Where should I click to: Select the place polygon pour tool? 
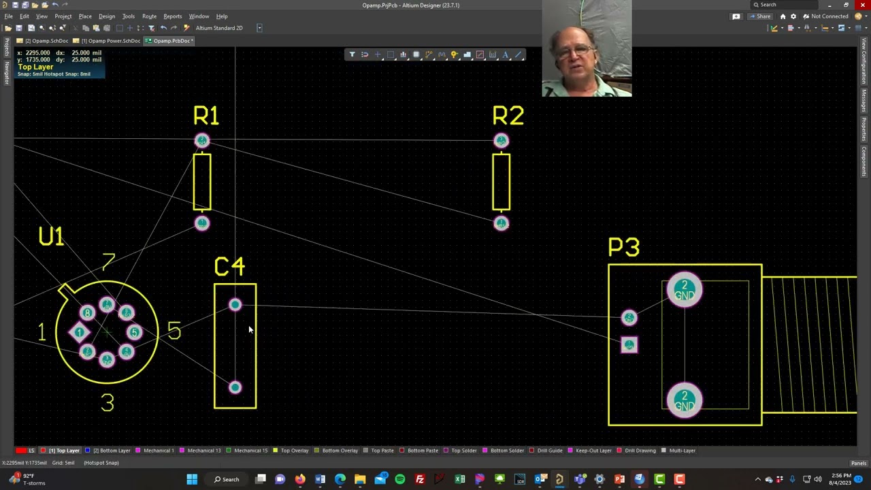467,54
